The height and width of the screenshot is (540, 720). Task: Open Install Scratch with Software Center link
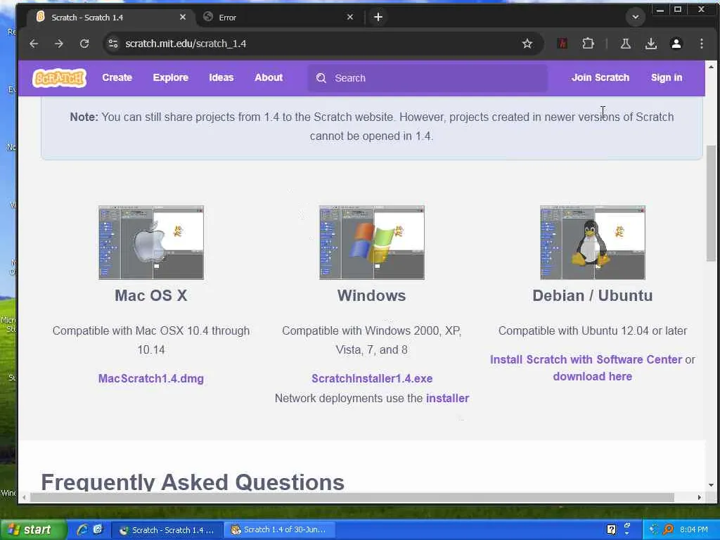586,359
